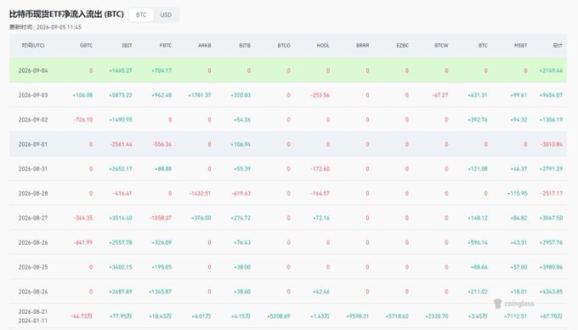Select the FBTC column header
This screenshot has width=578, height=330.
(166, 45)
